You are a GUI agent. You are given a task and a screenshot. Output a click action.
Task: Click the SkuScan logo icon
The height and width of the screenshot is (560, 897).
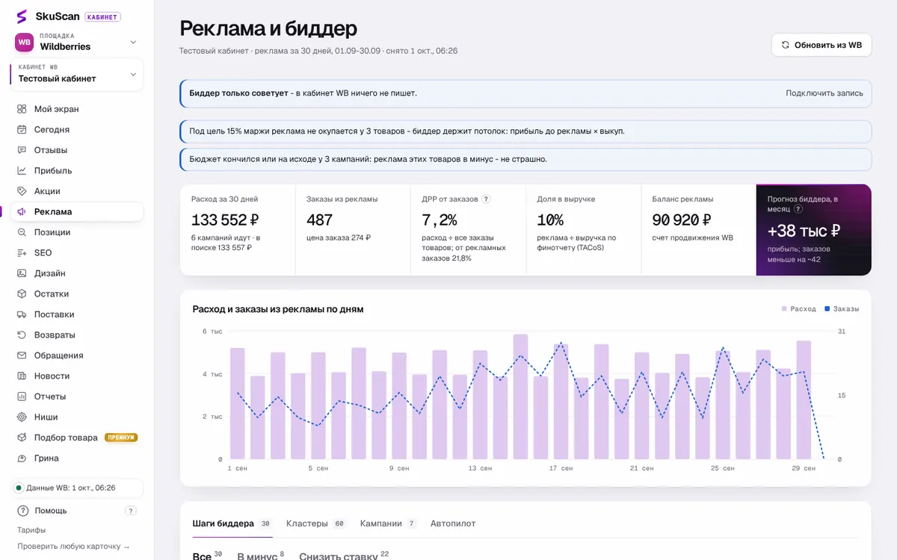[x=22, y=16]
